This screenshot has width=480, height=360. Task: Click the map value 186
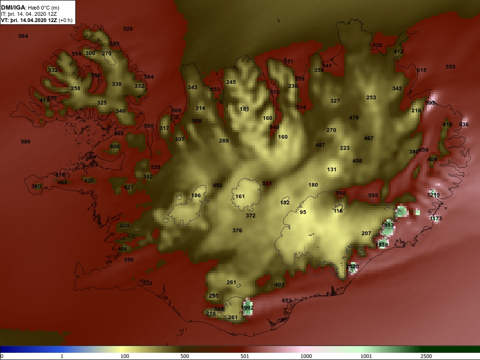196,195
